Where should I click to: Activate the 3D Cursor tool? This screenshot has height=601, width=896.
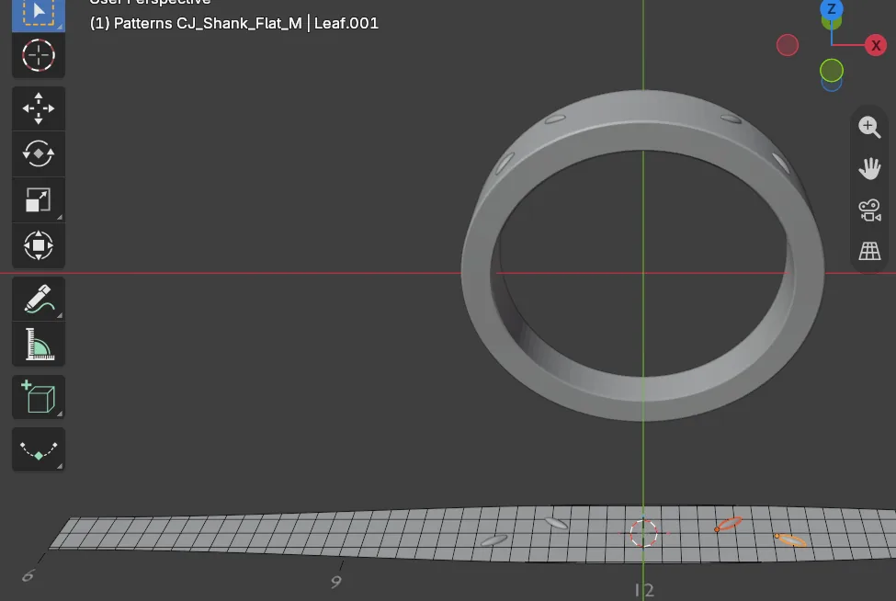39,55
